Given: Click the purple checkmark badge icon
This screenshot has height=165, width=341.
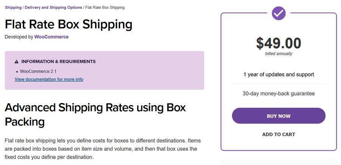Looking at the screenshot, I should 278,14.
